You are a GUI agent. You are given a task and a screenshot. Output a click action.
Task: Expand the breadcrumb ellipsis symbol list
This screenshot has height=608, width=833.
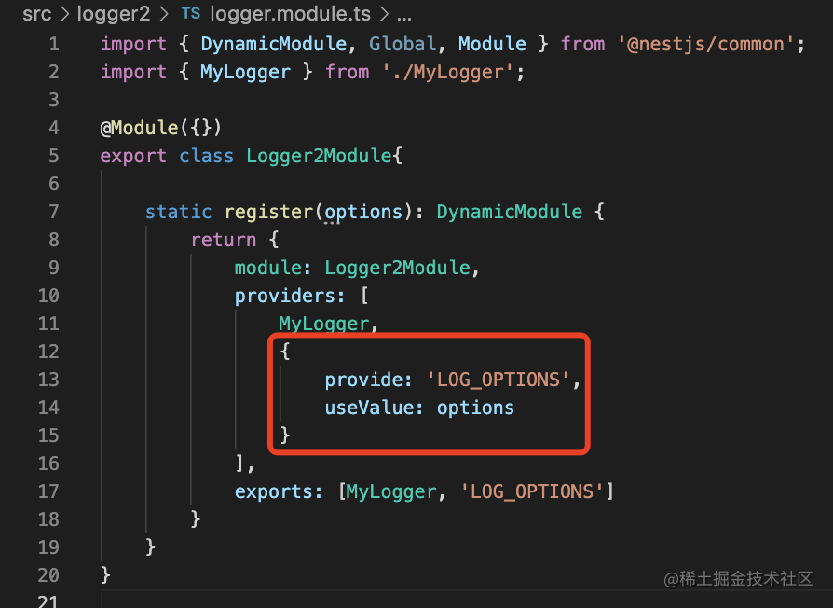(404, 15)
